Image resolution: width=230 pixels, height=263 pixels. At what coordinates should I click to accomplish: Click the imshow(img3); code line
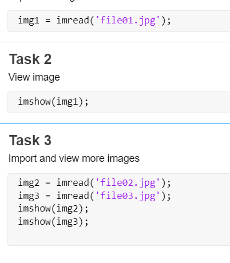click(x=53, y=221)
